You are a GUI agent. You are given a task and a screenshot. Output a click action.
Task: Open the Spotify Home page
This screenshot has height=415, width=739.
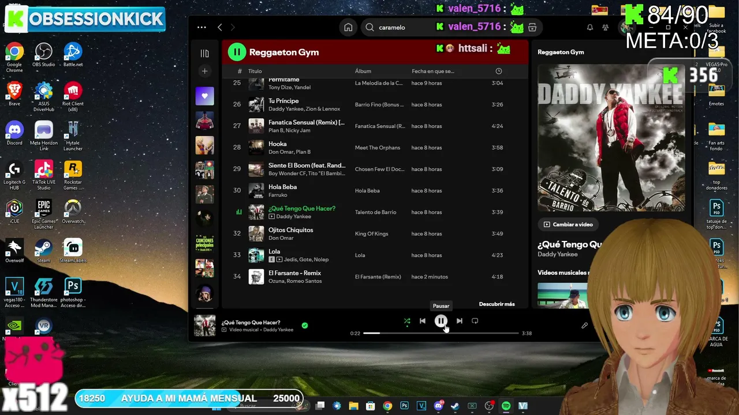(348, 27)
